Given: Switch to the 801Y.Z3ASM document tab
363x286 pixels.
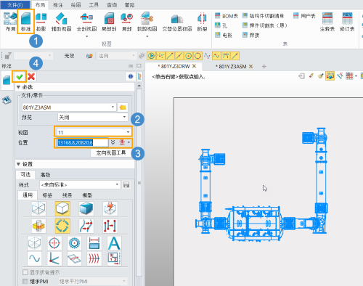Looking at the screenshot, I should (x=232, y=66).
